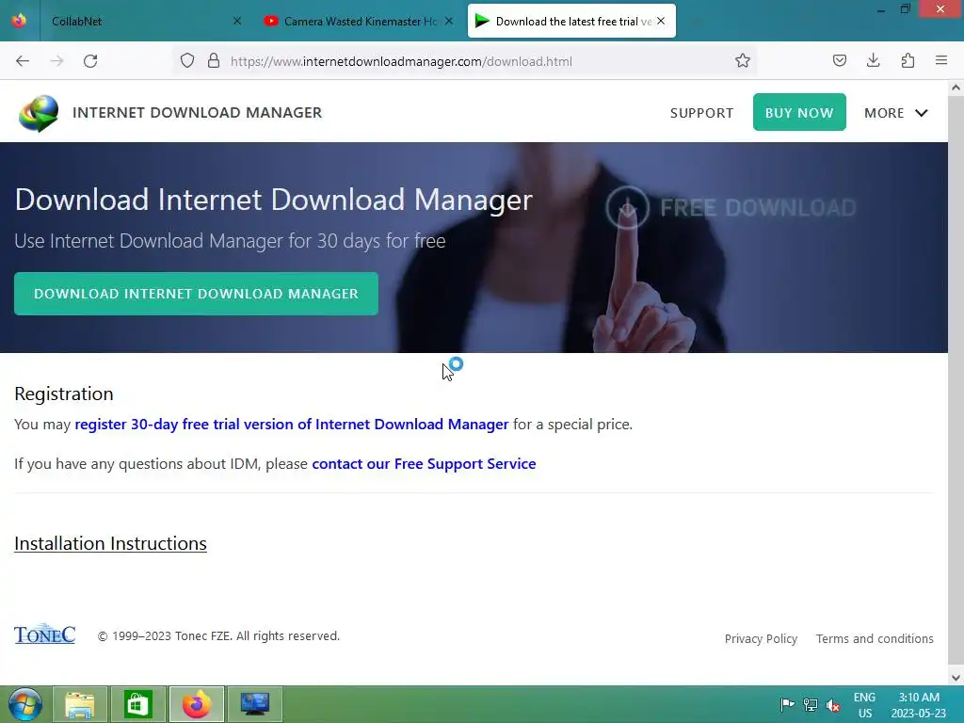The height and width of the screenshot is (723, 964).
Task: Select the Download latest free trial tab
Action: tap(571, 21)
